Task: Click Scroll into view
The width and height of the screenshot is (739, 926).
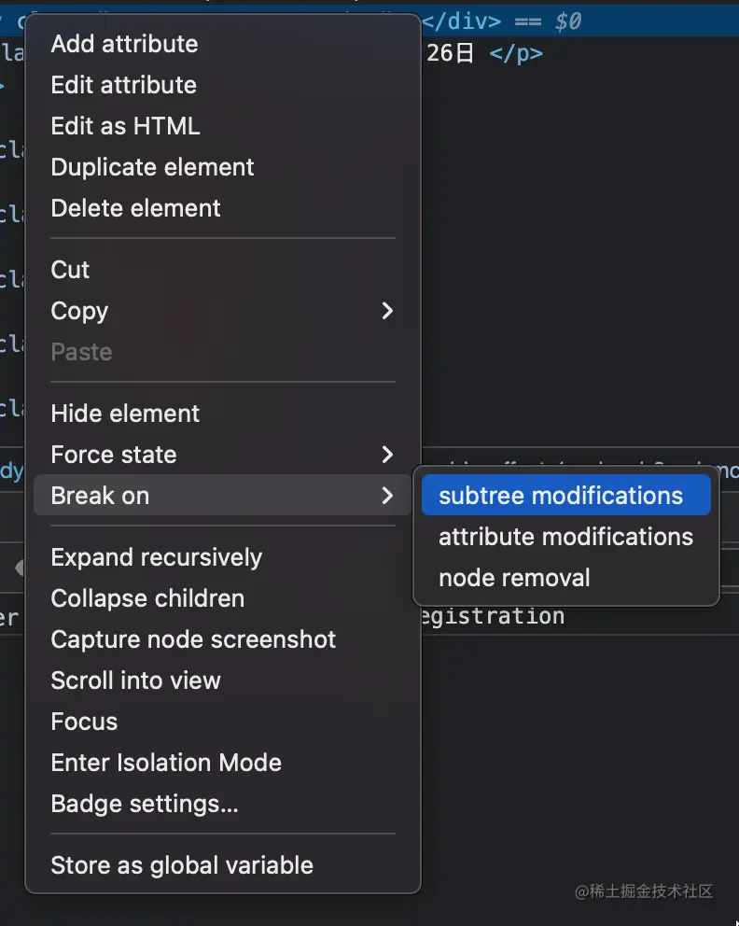Action: [135, 680]
